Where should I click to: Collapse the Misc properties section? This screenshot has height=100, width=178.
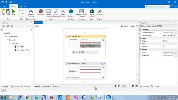click(x=140, y=44)
